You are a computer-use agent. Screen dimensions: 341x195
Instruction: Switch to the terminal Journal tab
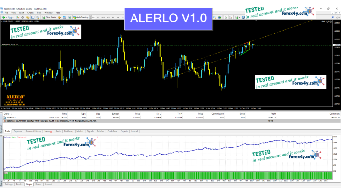(134, 131)
